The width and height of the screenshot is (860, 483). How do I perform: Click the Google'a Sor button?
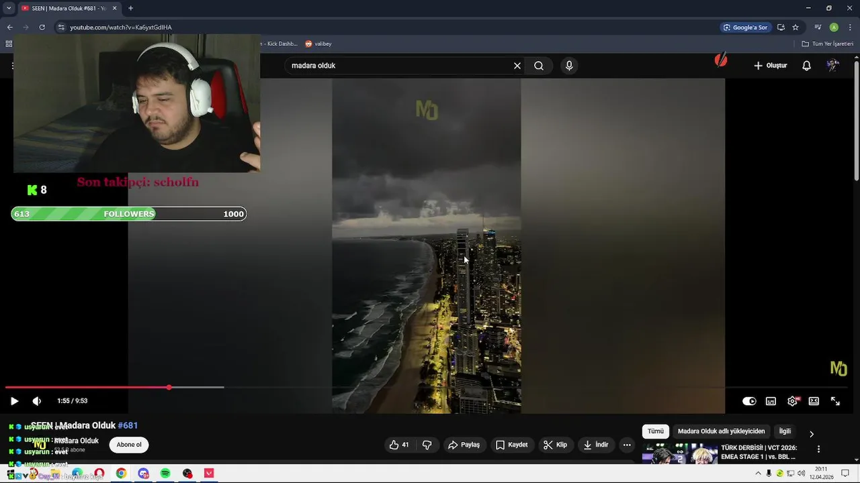coord(745,28)
